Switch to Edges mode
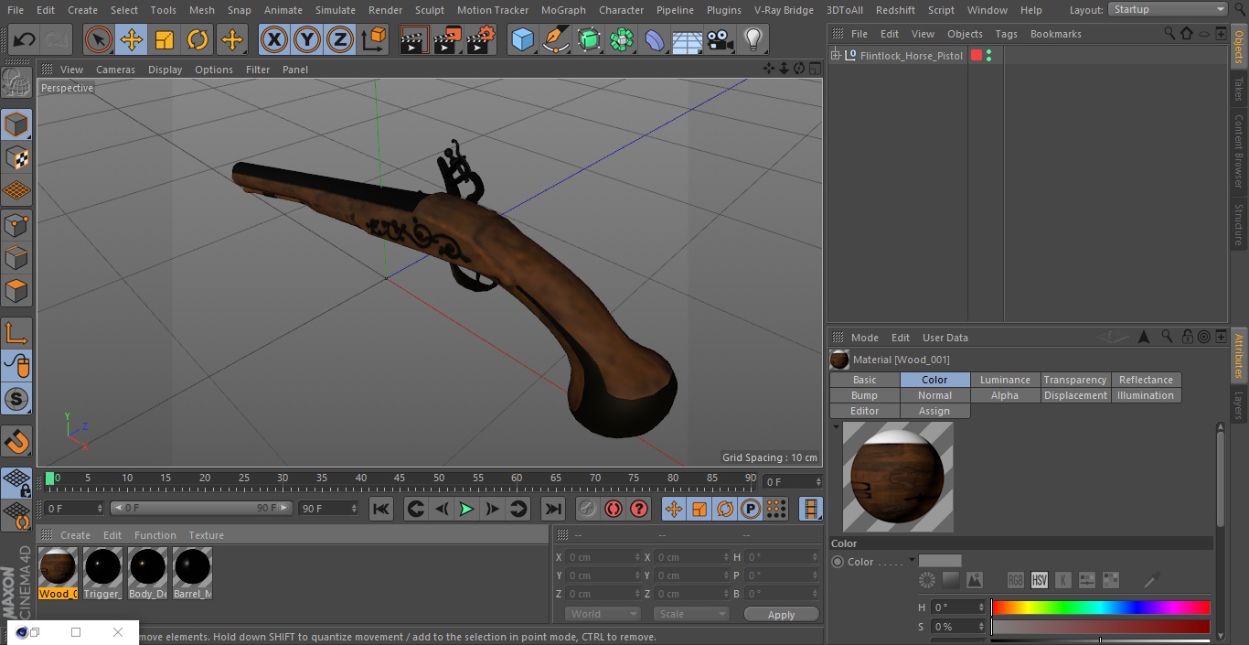1249x645 pixels. tap(16, 258)
